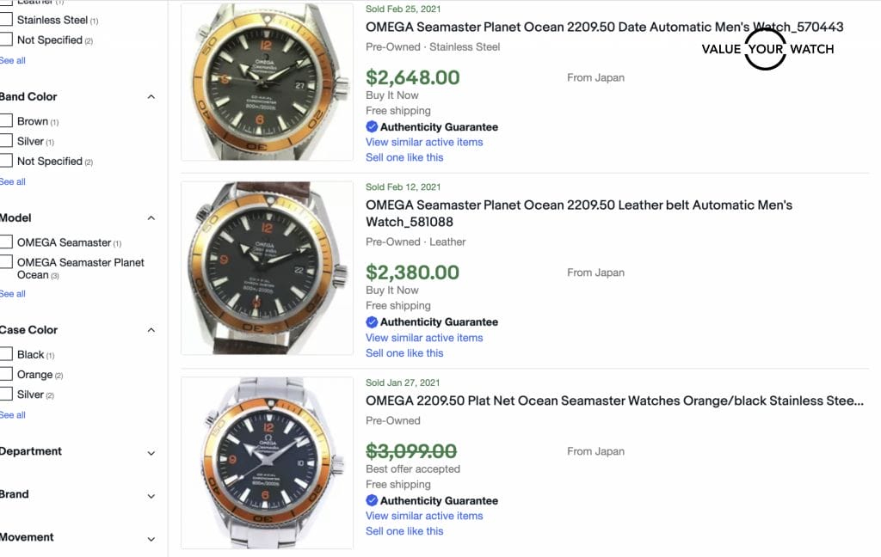Open the watch thumbnail with brown leather strap
881x557 pixels.
coord(267,267)
